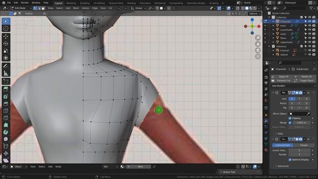Select the Shrink/Fatten tool
Viewport: 318px width, 179px height.
(x=5, y=154)
